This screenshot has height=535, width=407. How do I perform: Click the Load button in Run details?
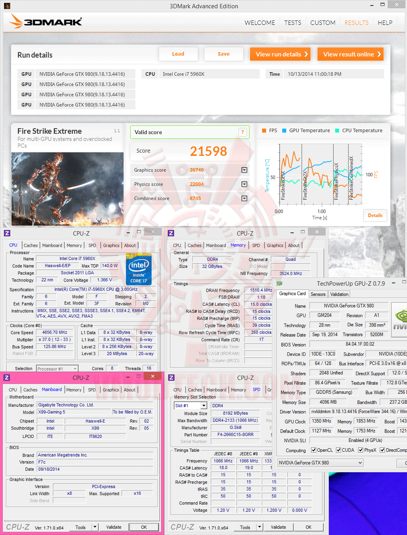[x=178, y=54]
